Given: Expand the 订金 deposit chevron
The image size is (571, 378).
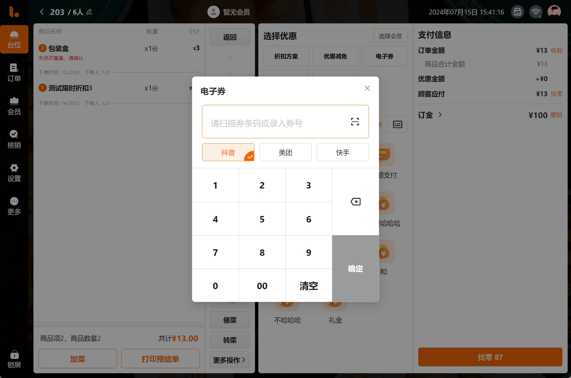Looking at the screenshot, I should click(440, 115).
